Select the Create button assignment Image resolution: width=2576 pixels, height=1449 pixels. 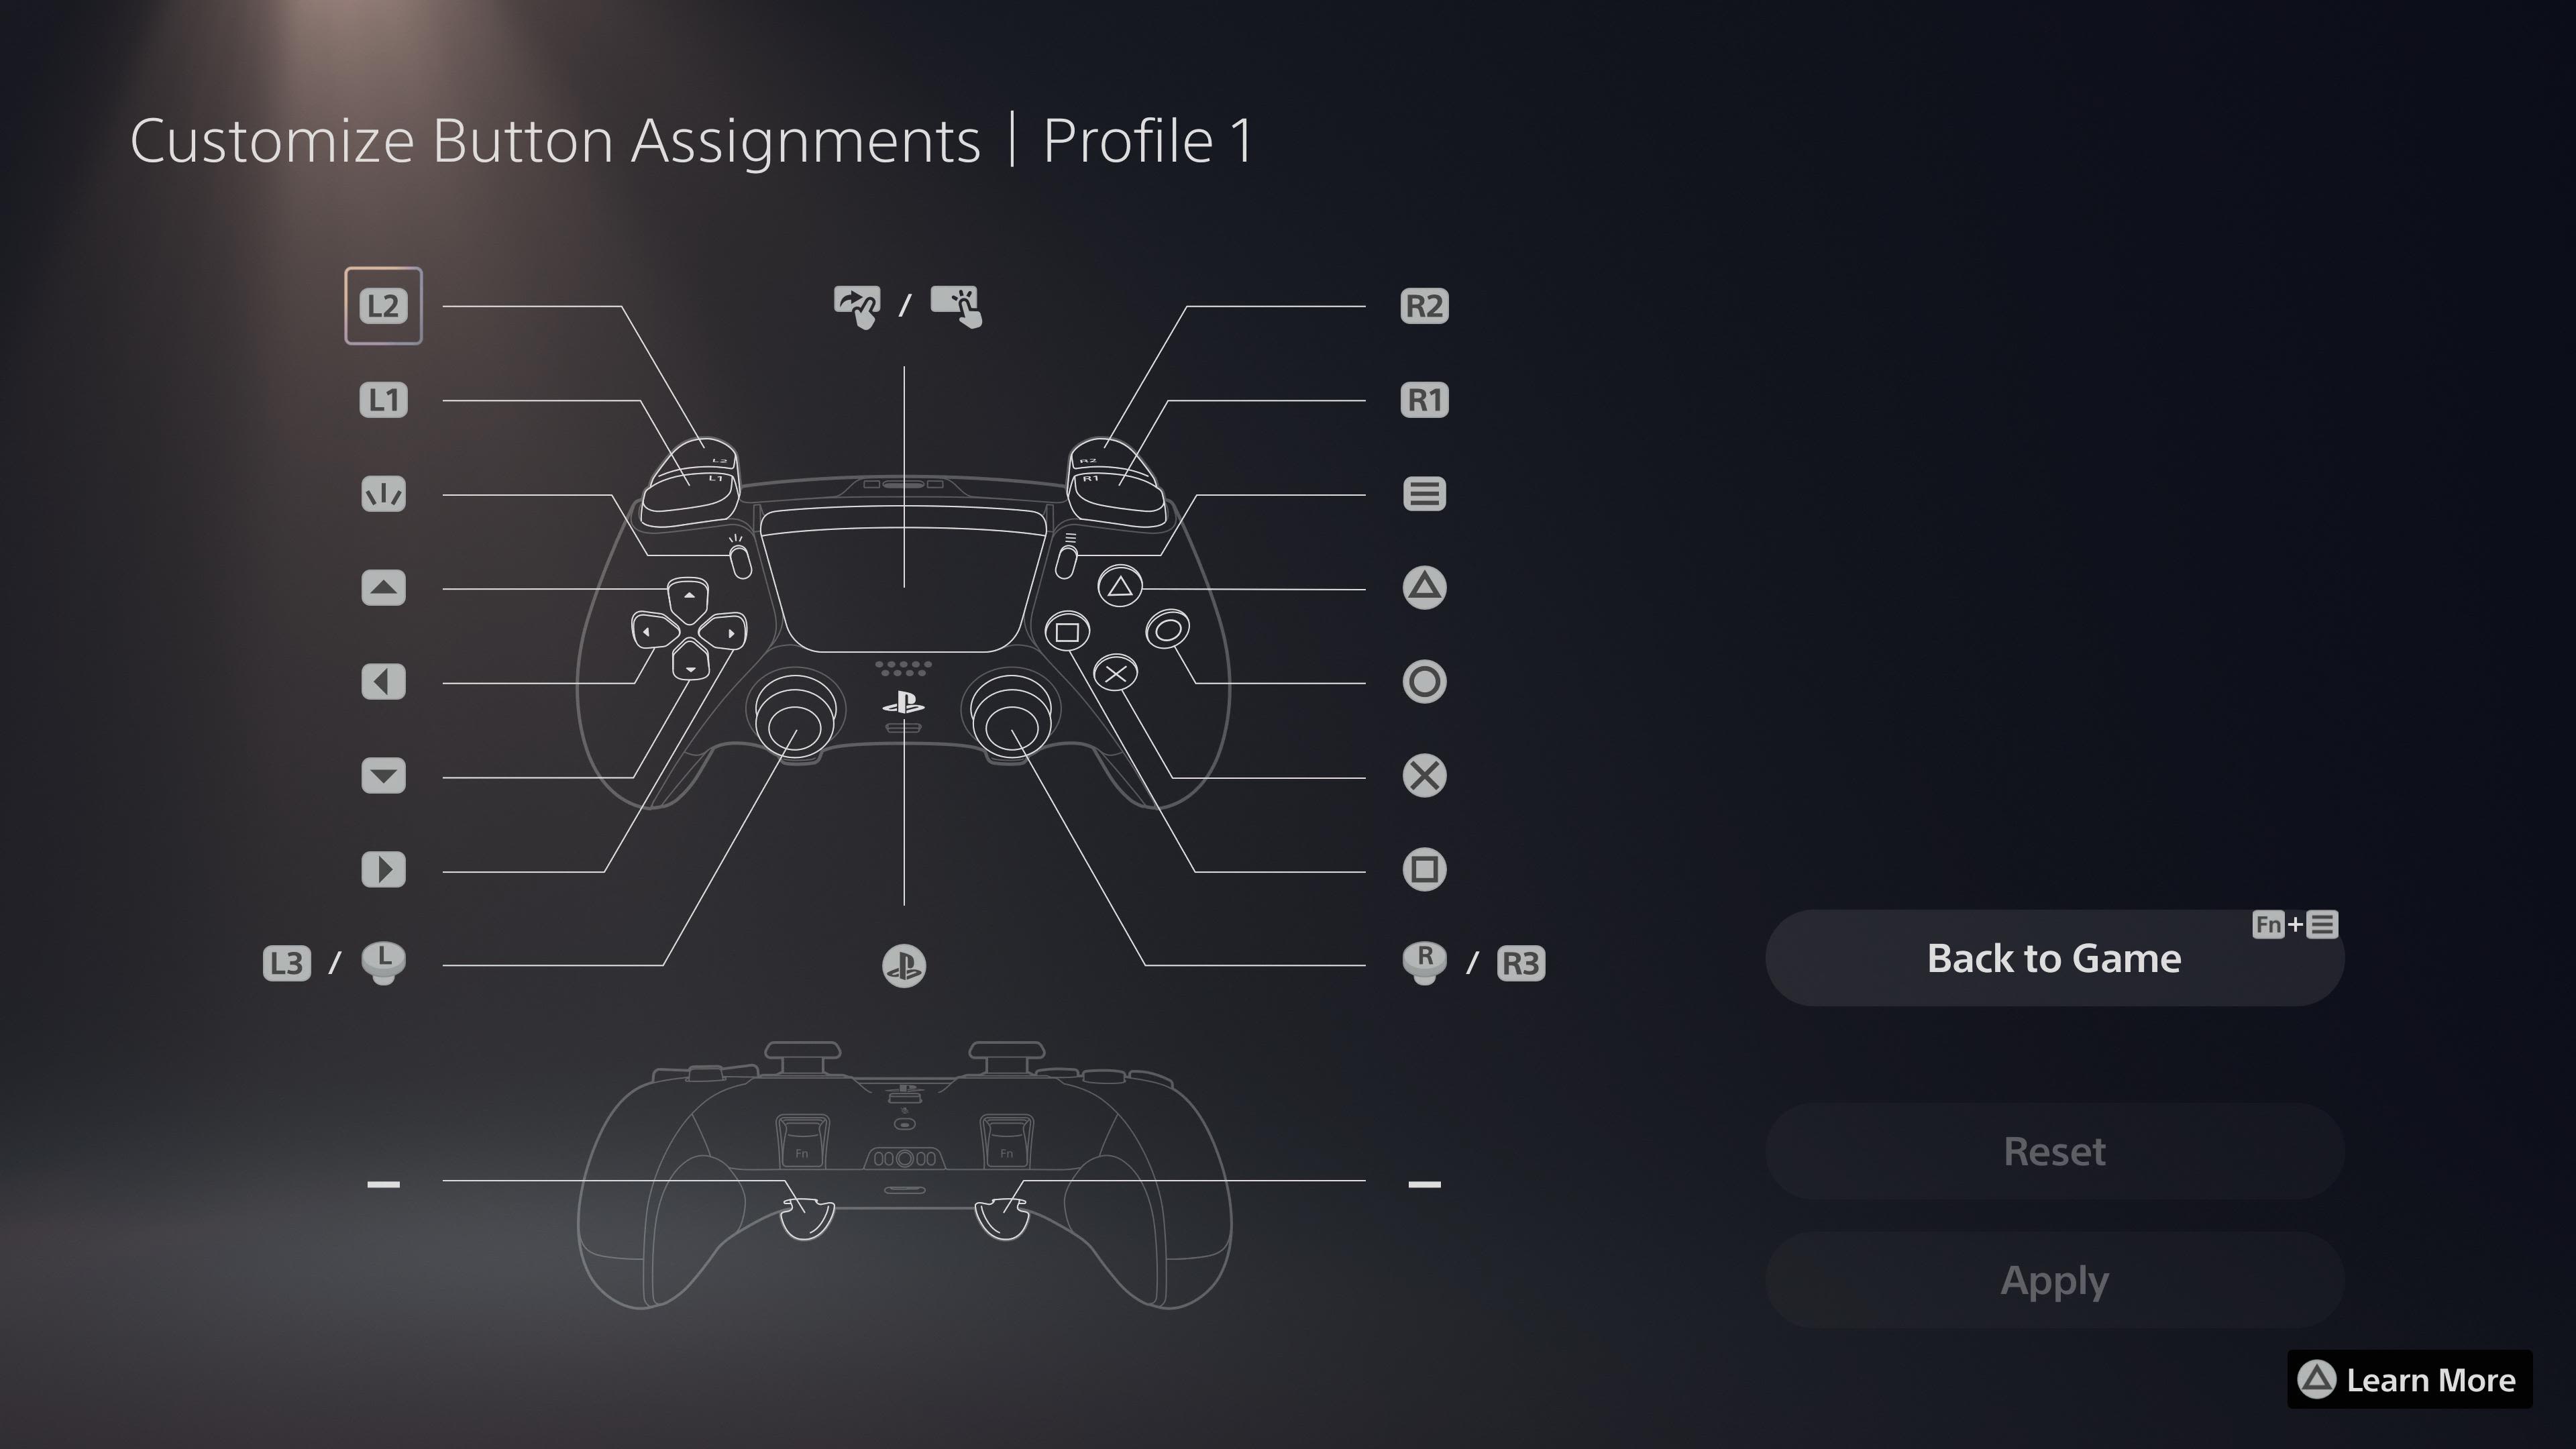(382, 492)
